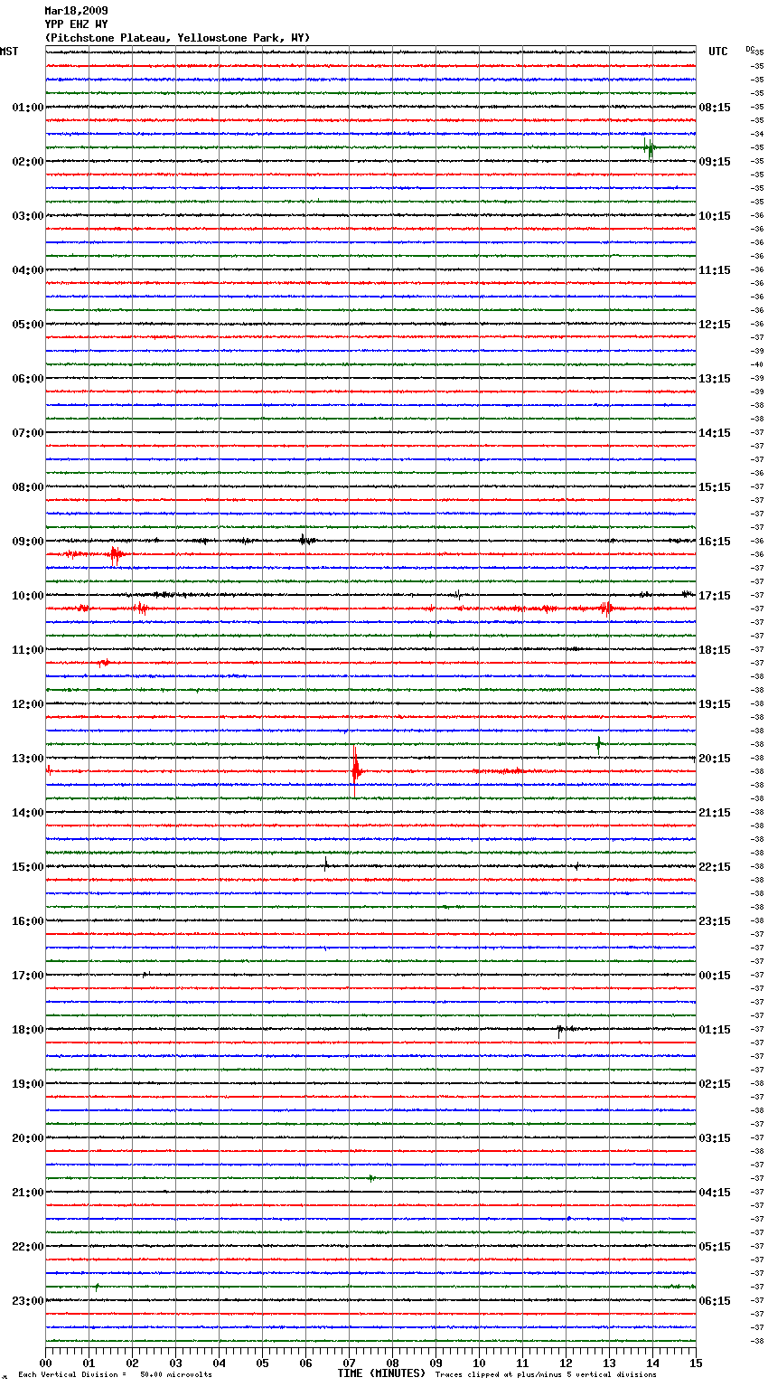Click the 13:15 UTC time label
The height and width of the screenshot is (1387, 768).
point(715,379)
